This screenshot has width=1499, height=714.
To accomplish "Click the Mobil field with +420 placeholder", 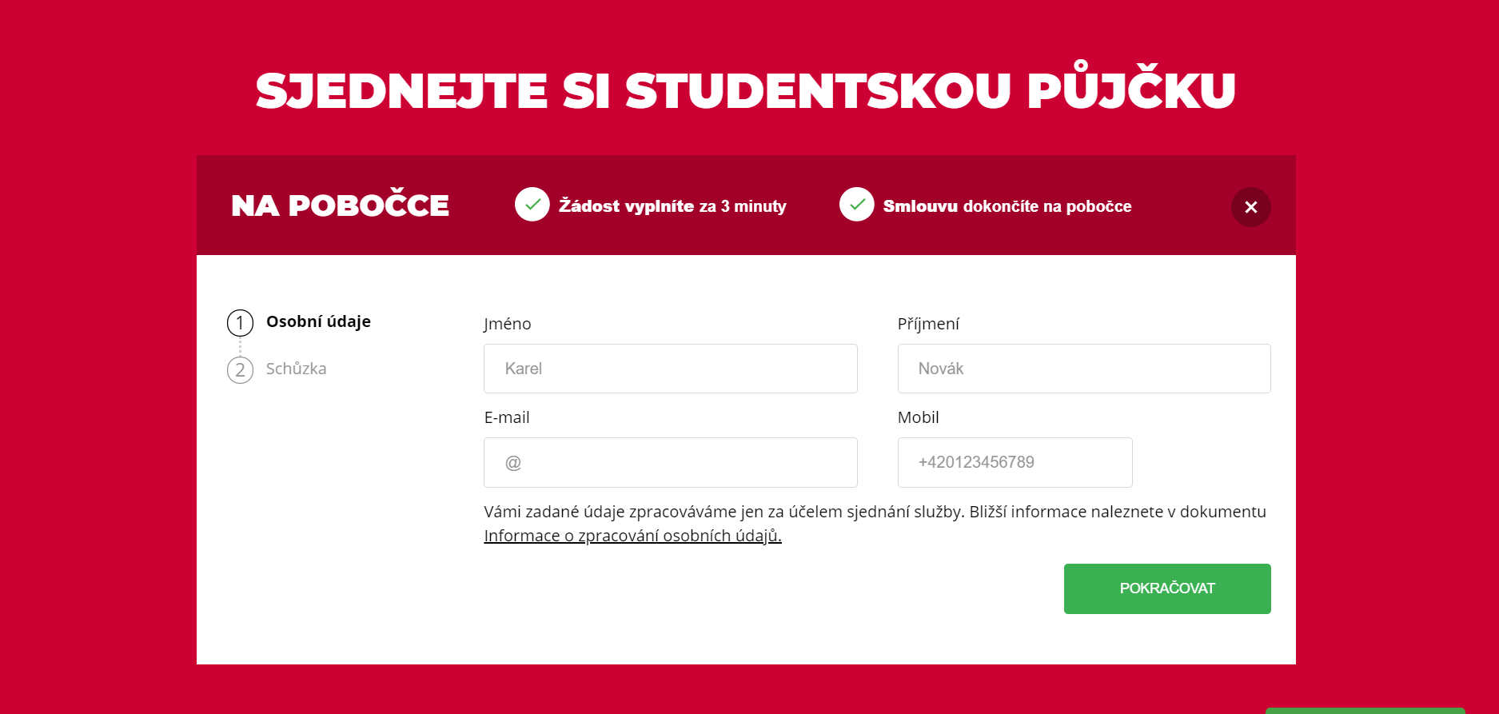I will click(1015, 462).
